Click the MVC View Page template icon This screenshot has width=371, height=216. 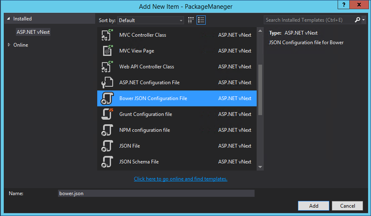[x=107, y=51]
